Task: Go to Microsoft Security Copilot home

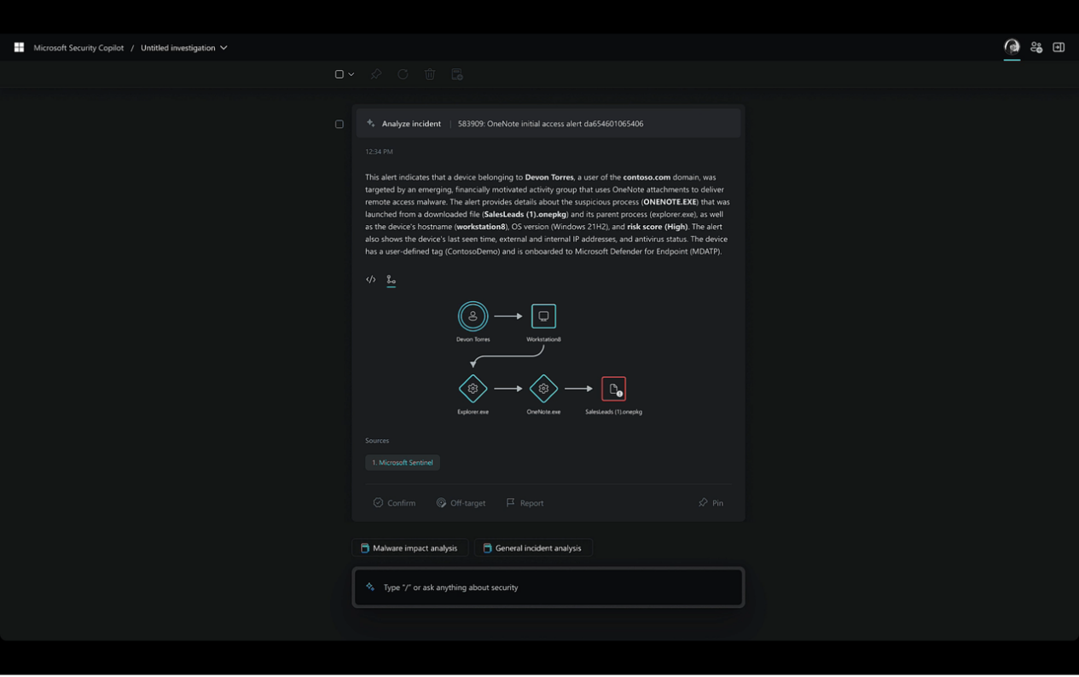Action: [x=78, y=48]
